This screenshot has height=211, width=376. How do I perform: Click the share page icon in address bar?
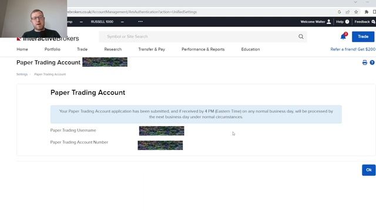(x=347, y=12)
